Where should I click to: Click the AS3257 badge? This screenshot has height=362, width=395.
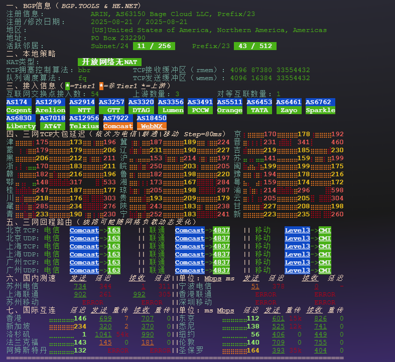click(x=111, y=102)
